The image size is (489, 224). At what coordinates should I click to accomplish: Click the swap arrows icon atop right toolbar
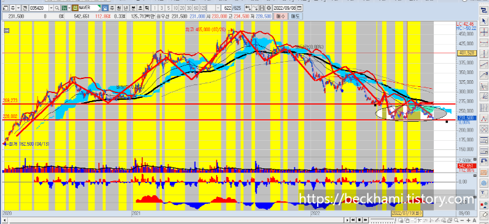pyautogui.click(x=483, y=10)
